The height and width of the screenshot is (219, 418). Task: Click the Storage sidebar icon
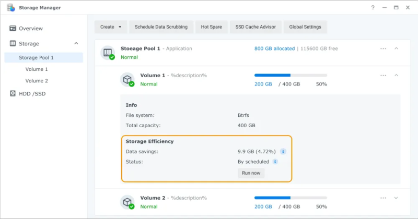tap(13, 43)
